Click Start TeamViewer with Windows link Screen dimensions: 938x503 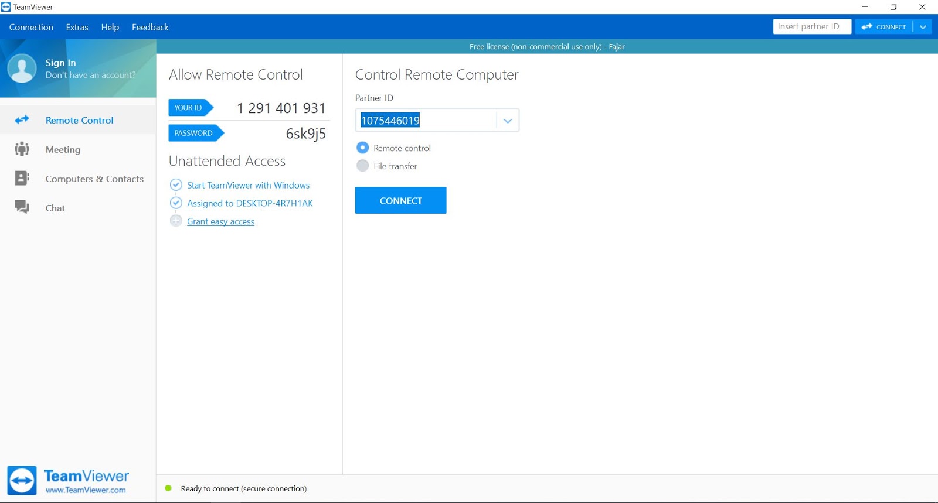pos(248,185)
